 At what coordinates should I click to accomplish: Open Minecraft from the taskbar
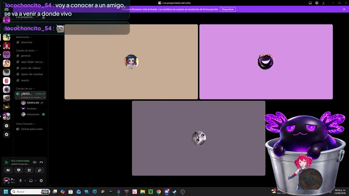coord(151,192)
